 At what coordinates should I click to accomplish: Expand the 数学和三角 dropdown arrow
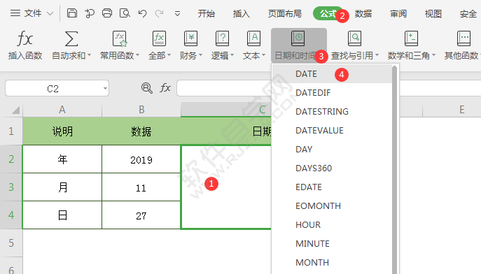[433, 55]
